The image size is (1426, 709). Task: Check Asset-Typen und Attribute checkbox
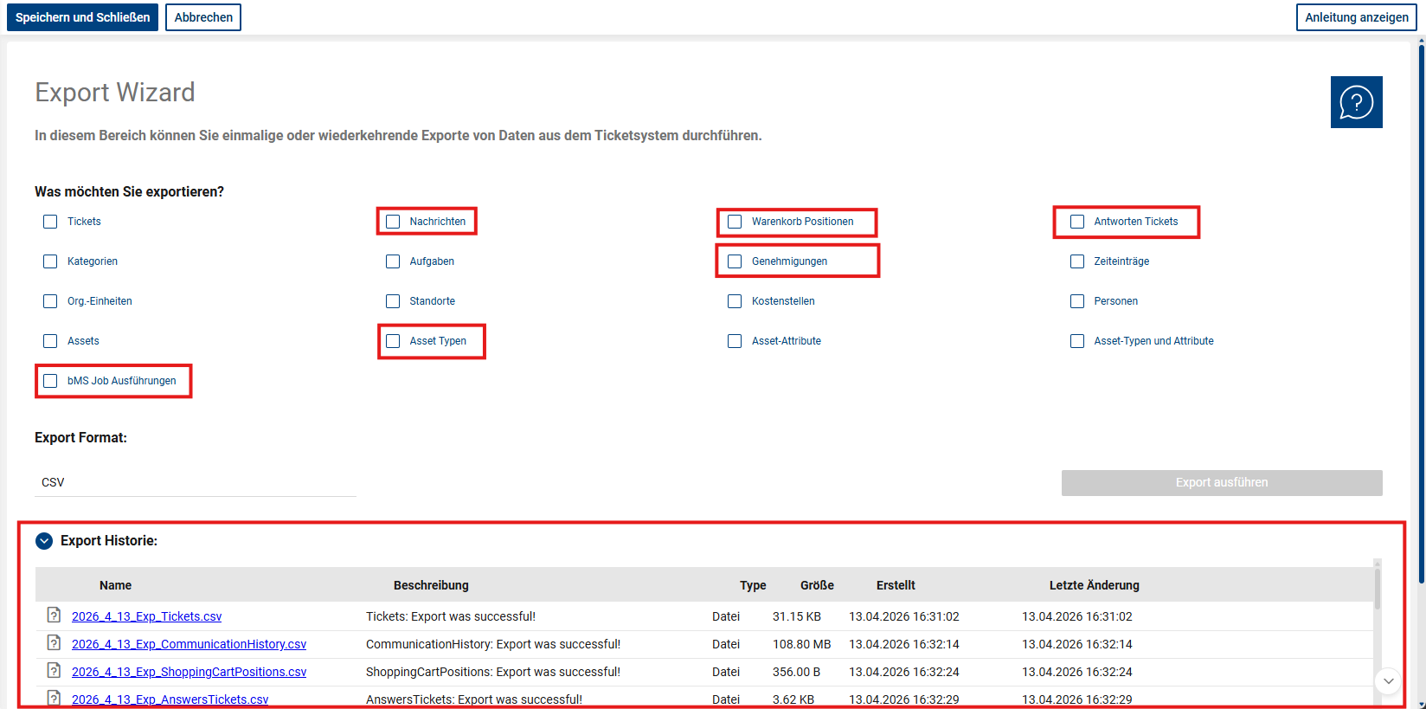(x=1077, y=341)
